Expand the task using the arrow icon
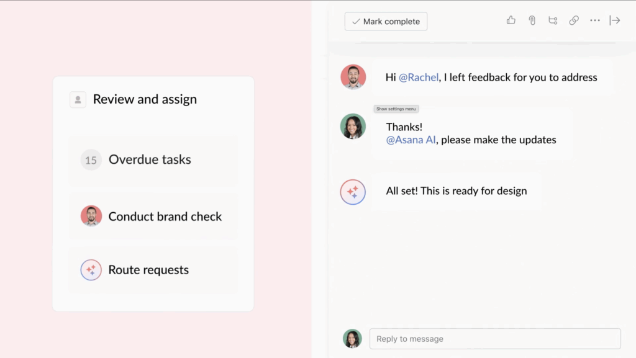The image size is (636, 358). coord(615,20)
